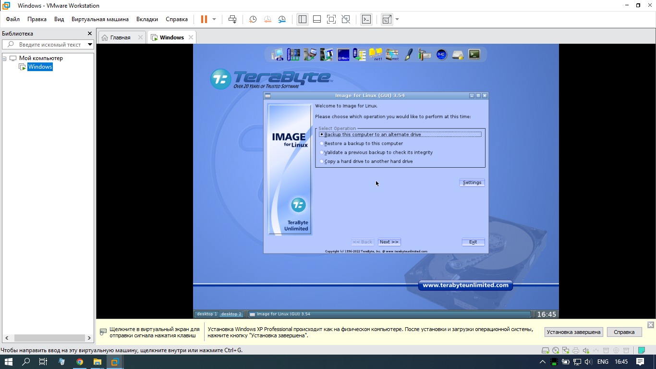The height and width of the screenshot is (369, 656).
Task: Open the Файл menu
Action: click(x=13, y=19)
